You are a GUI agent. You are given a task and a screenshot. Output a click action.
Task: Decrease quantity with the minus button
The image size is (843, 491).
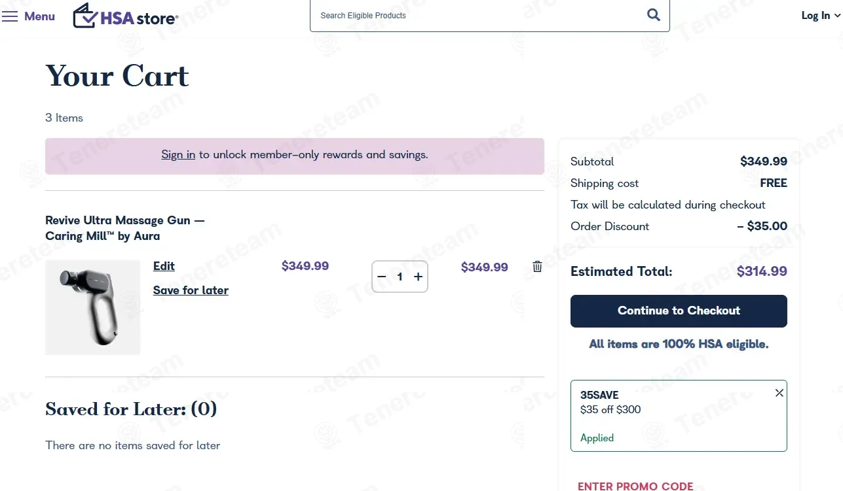point(382,277)
